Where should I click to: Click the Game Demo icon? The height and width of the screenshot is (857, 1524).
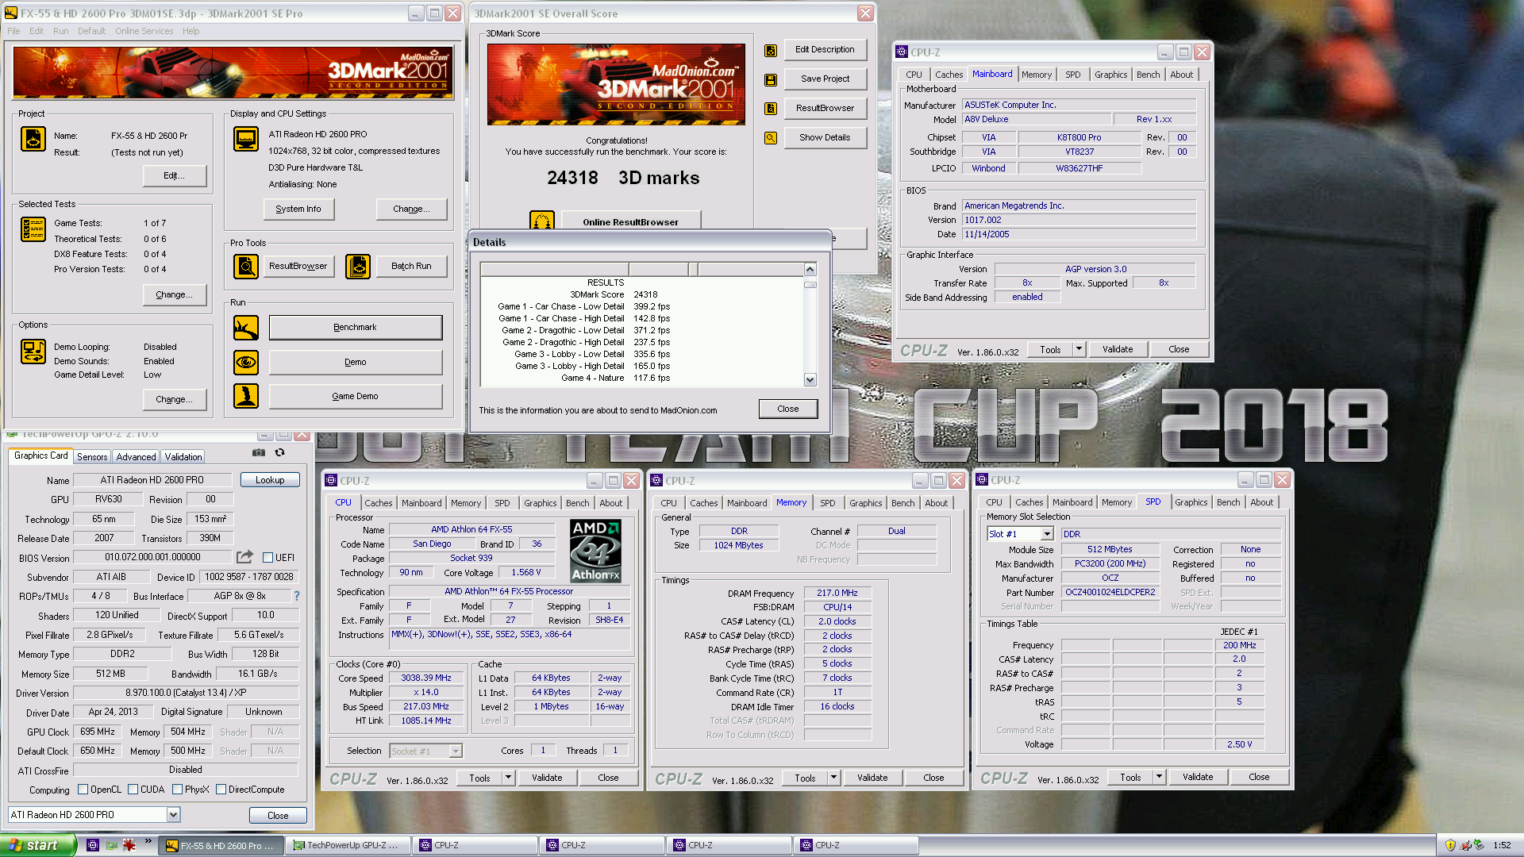point(246,396)
